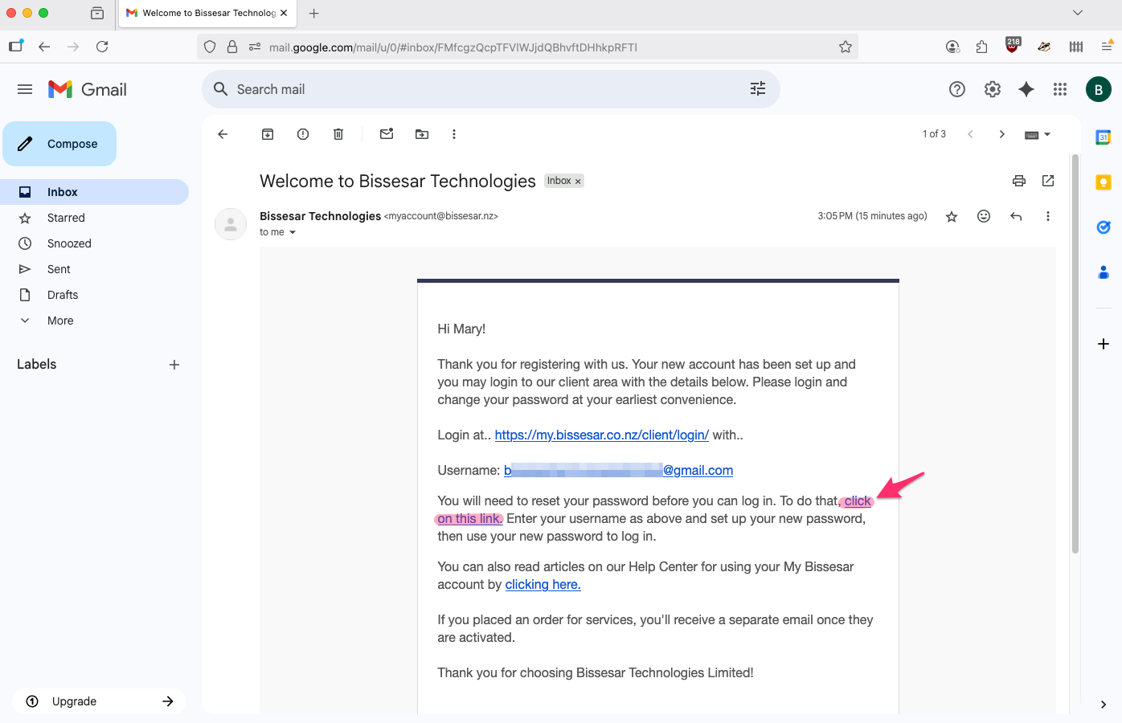Open the 'clicking here' Help Center link
This screenshot has width=1122, height=723.
click(543, 584)
